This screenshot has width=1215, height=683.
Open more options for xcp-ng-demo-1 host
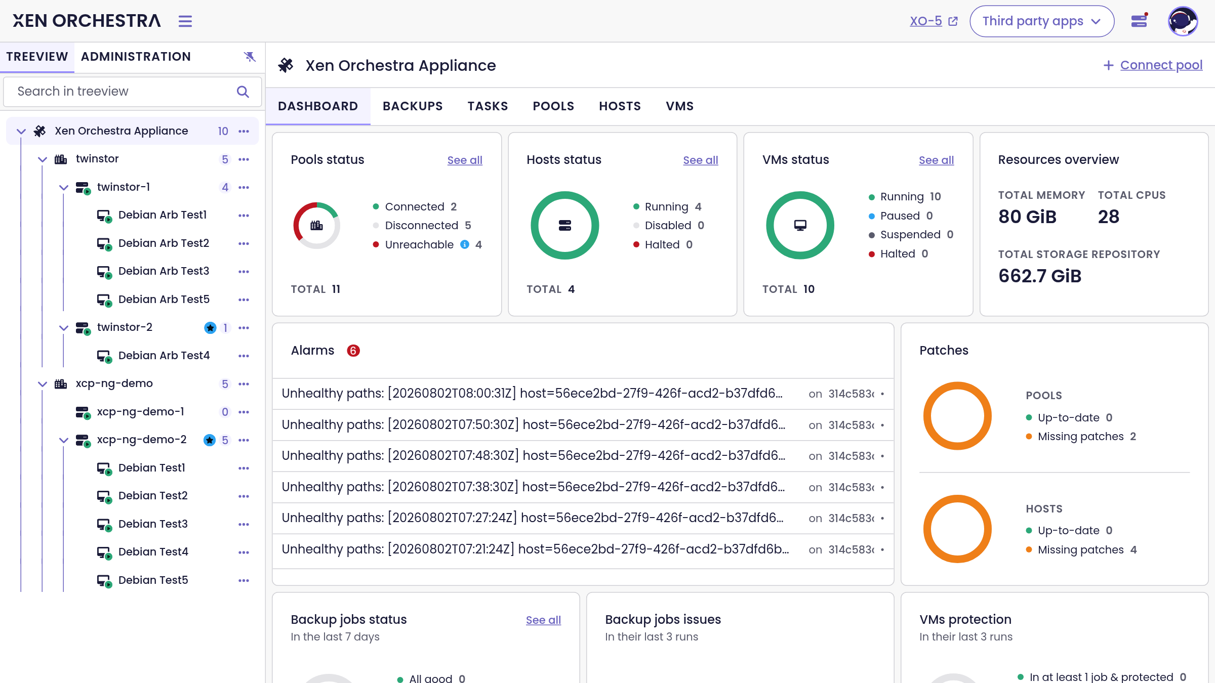pos(244,412)
